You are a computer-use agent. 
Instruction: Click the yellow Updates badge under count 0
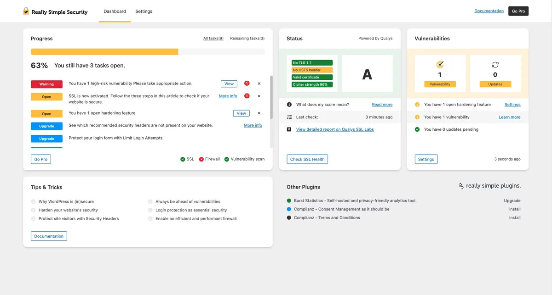pos(495,84)
